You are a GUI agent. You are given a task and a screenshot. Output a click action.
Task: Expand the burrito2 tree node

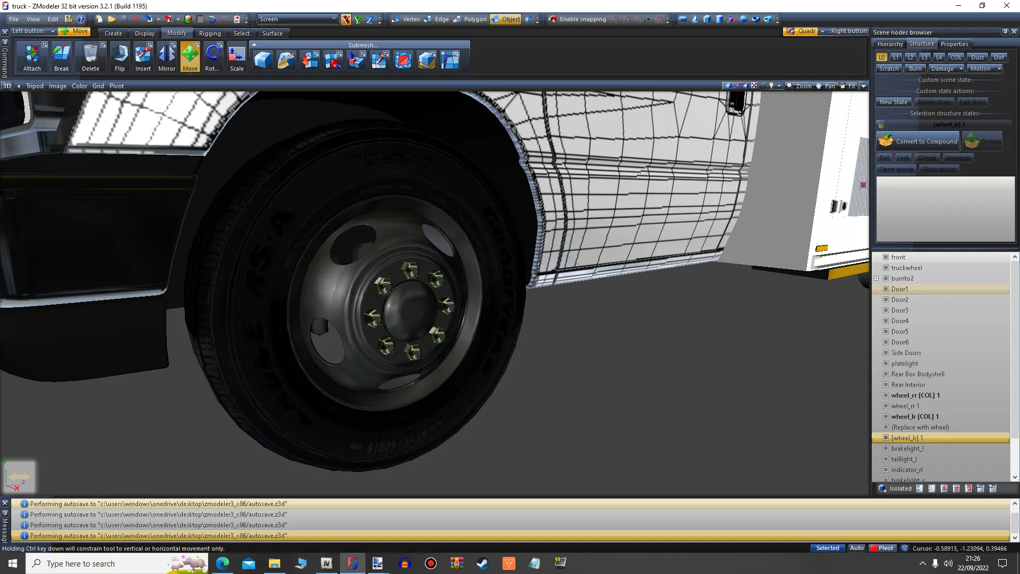click(877, 278)
